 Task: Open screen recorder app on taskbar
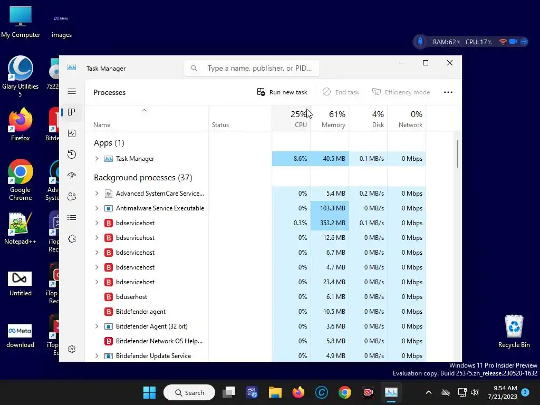(368, 392)
